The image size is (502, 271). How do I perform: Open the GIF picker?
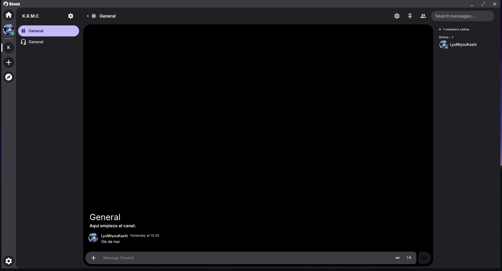click(397, 258)
